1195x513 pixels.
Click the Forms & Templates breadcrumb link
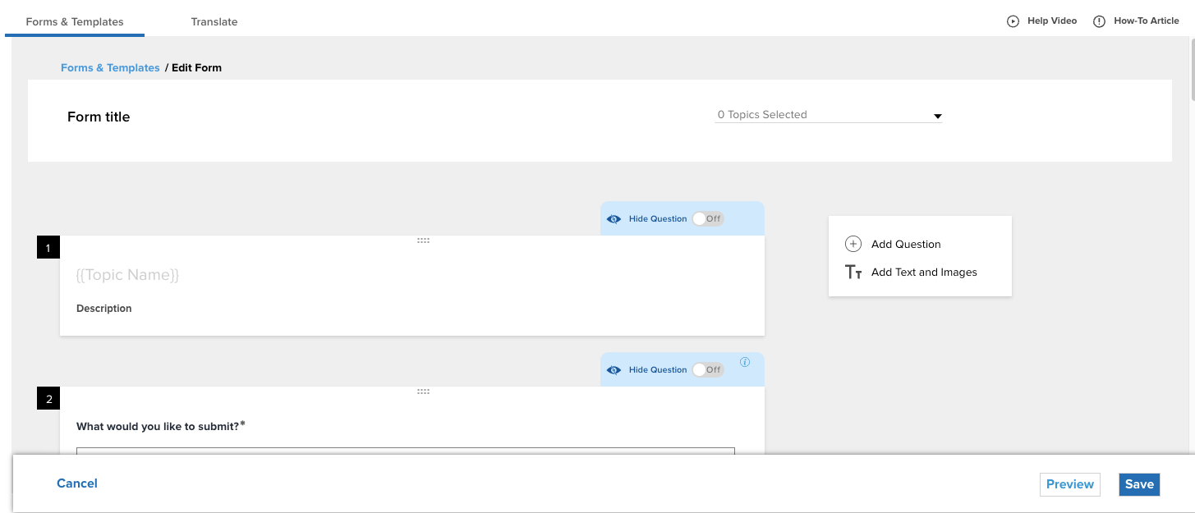click(x=110, y=68)
